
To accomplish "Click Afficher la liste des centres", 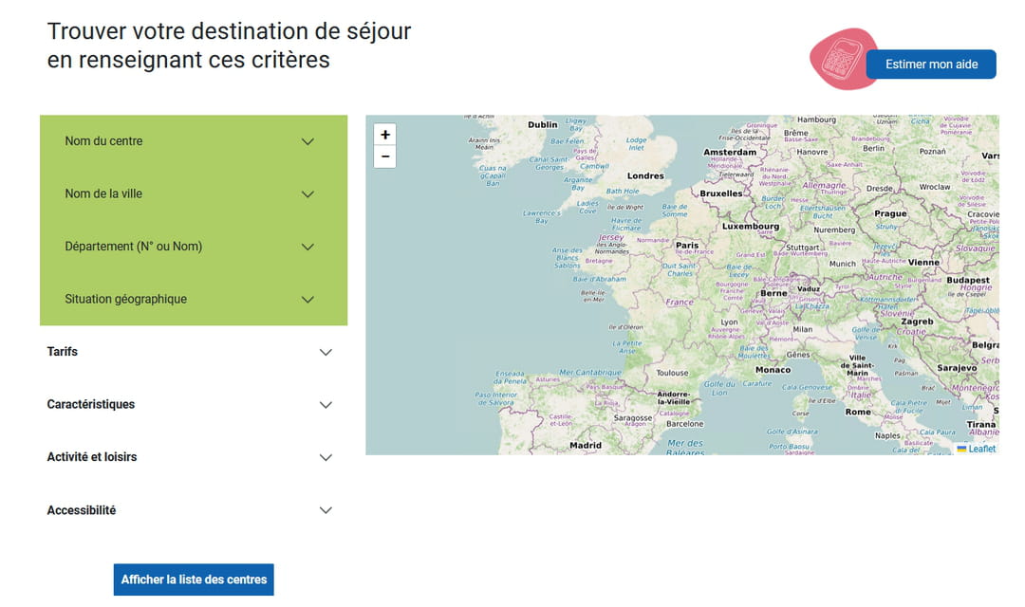I will [194, 579].
